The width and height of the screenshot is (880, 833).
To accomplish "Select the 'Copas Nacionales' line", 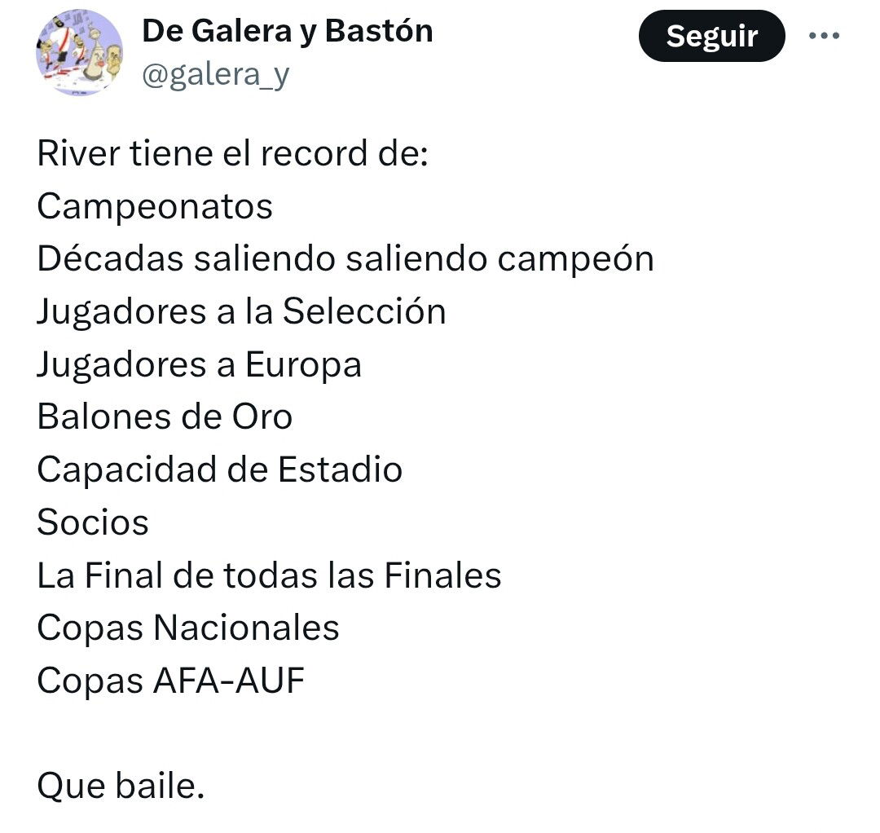I will tap(188, 628).
